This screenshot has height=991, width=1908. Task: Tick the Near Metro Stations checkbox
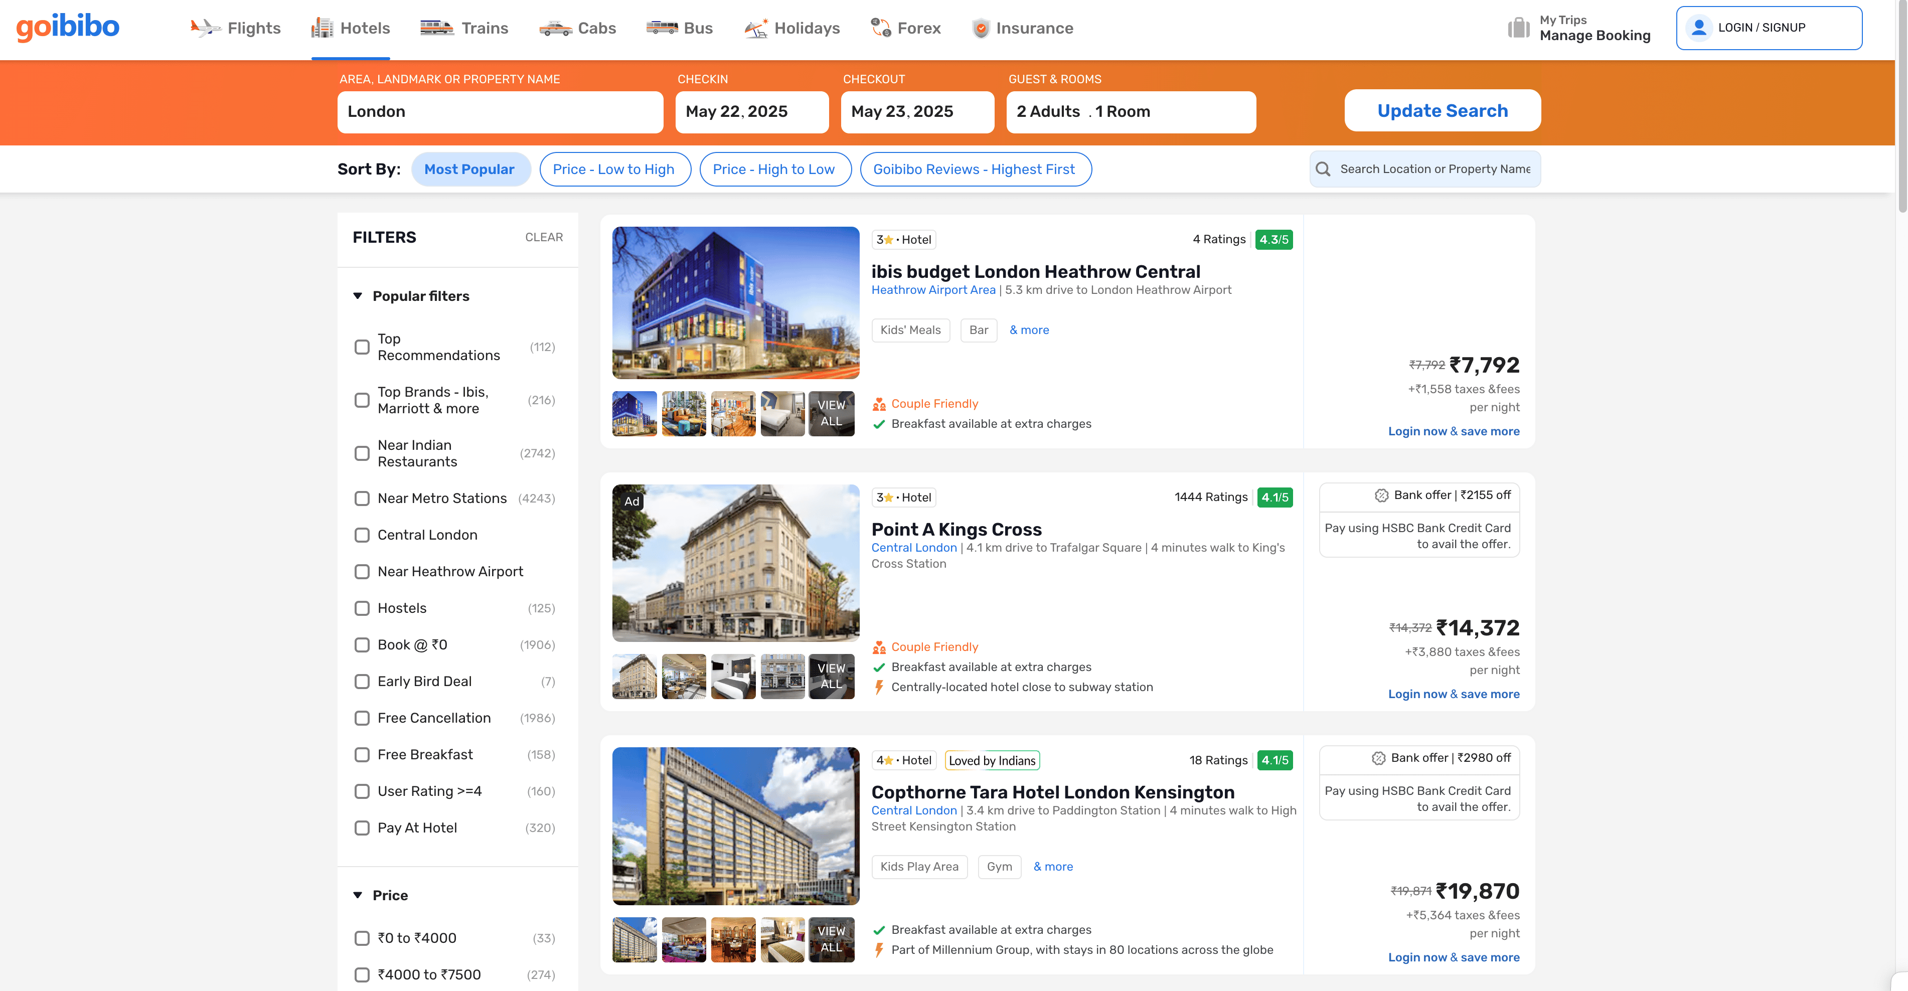[x=362, y=499]
